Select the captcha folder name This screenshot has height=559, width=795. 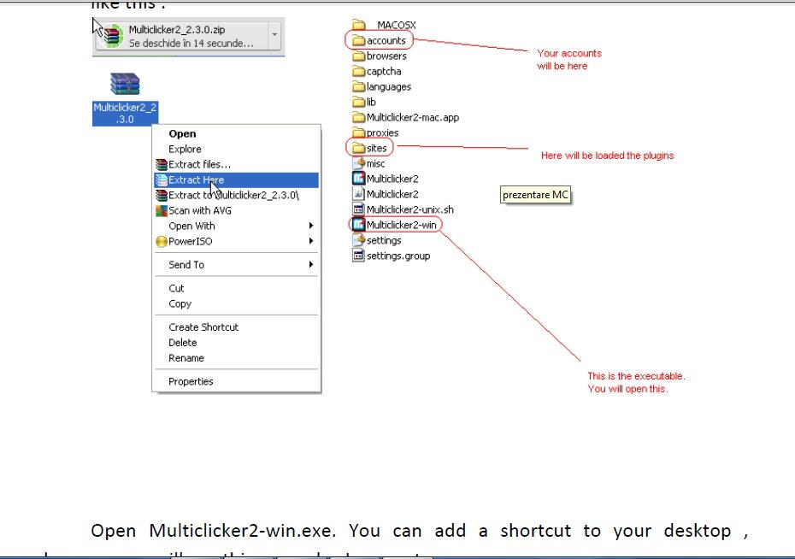[x=384, y=72]
